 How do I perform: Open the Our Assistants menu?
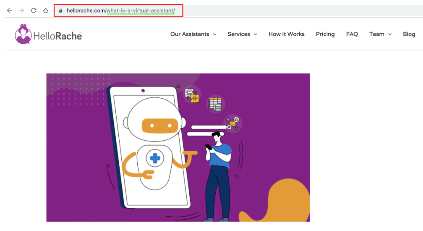pos(190,34)
